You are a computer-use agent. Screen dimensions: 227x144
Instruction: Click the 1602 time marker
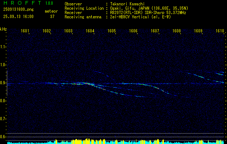47,31
